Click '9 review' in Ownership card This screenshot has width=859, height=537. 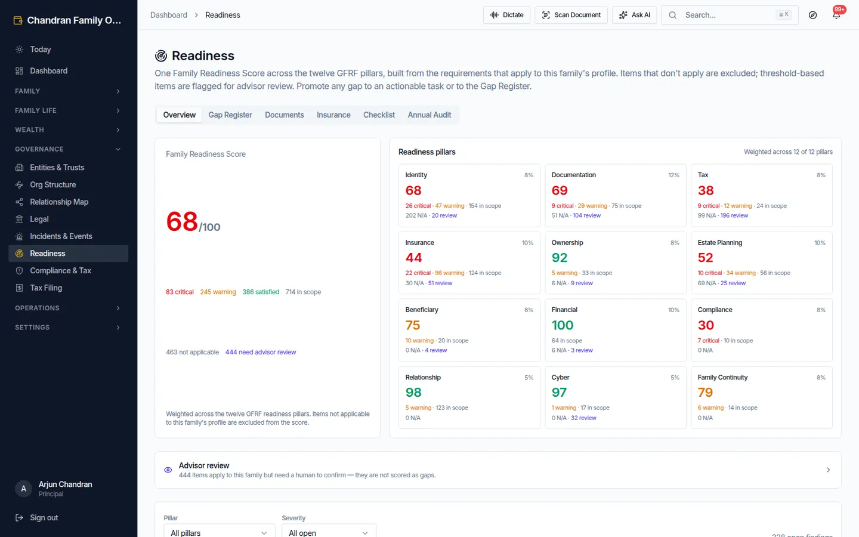tap(582, 283)
